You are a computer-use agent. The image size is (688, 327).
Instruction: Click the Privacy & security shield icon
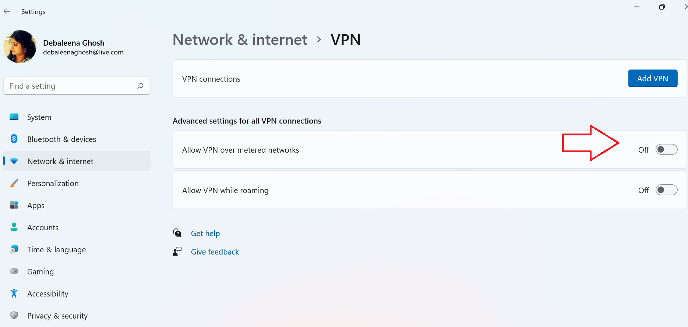point(14,315)
